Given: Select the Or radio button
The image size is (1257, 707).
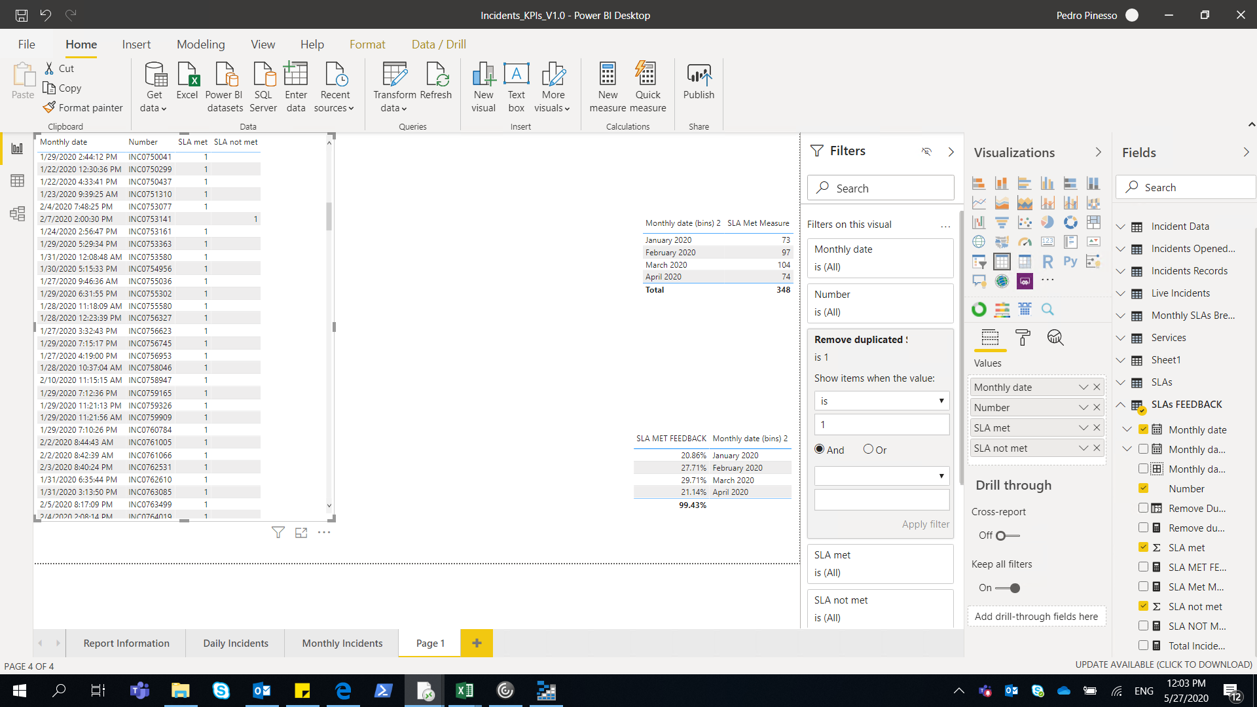Looking at the screenshot, I should (x=868, y=449).
